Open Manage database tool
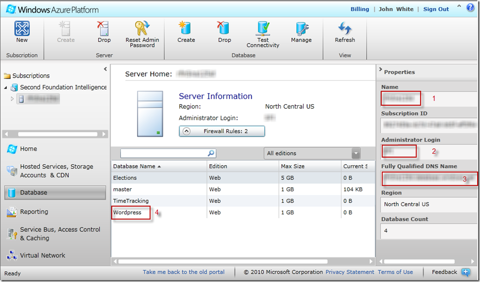 pyautogui.click(x=301, y=32)
